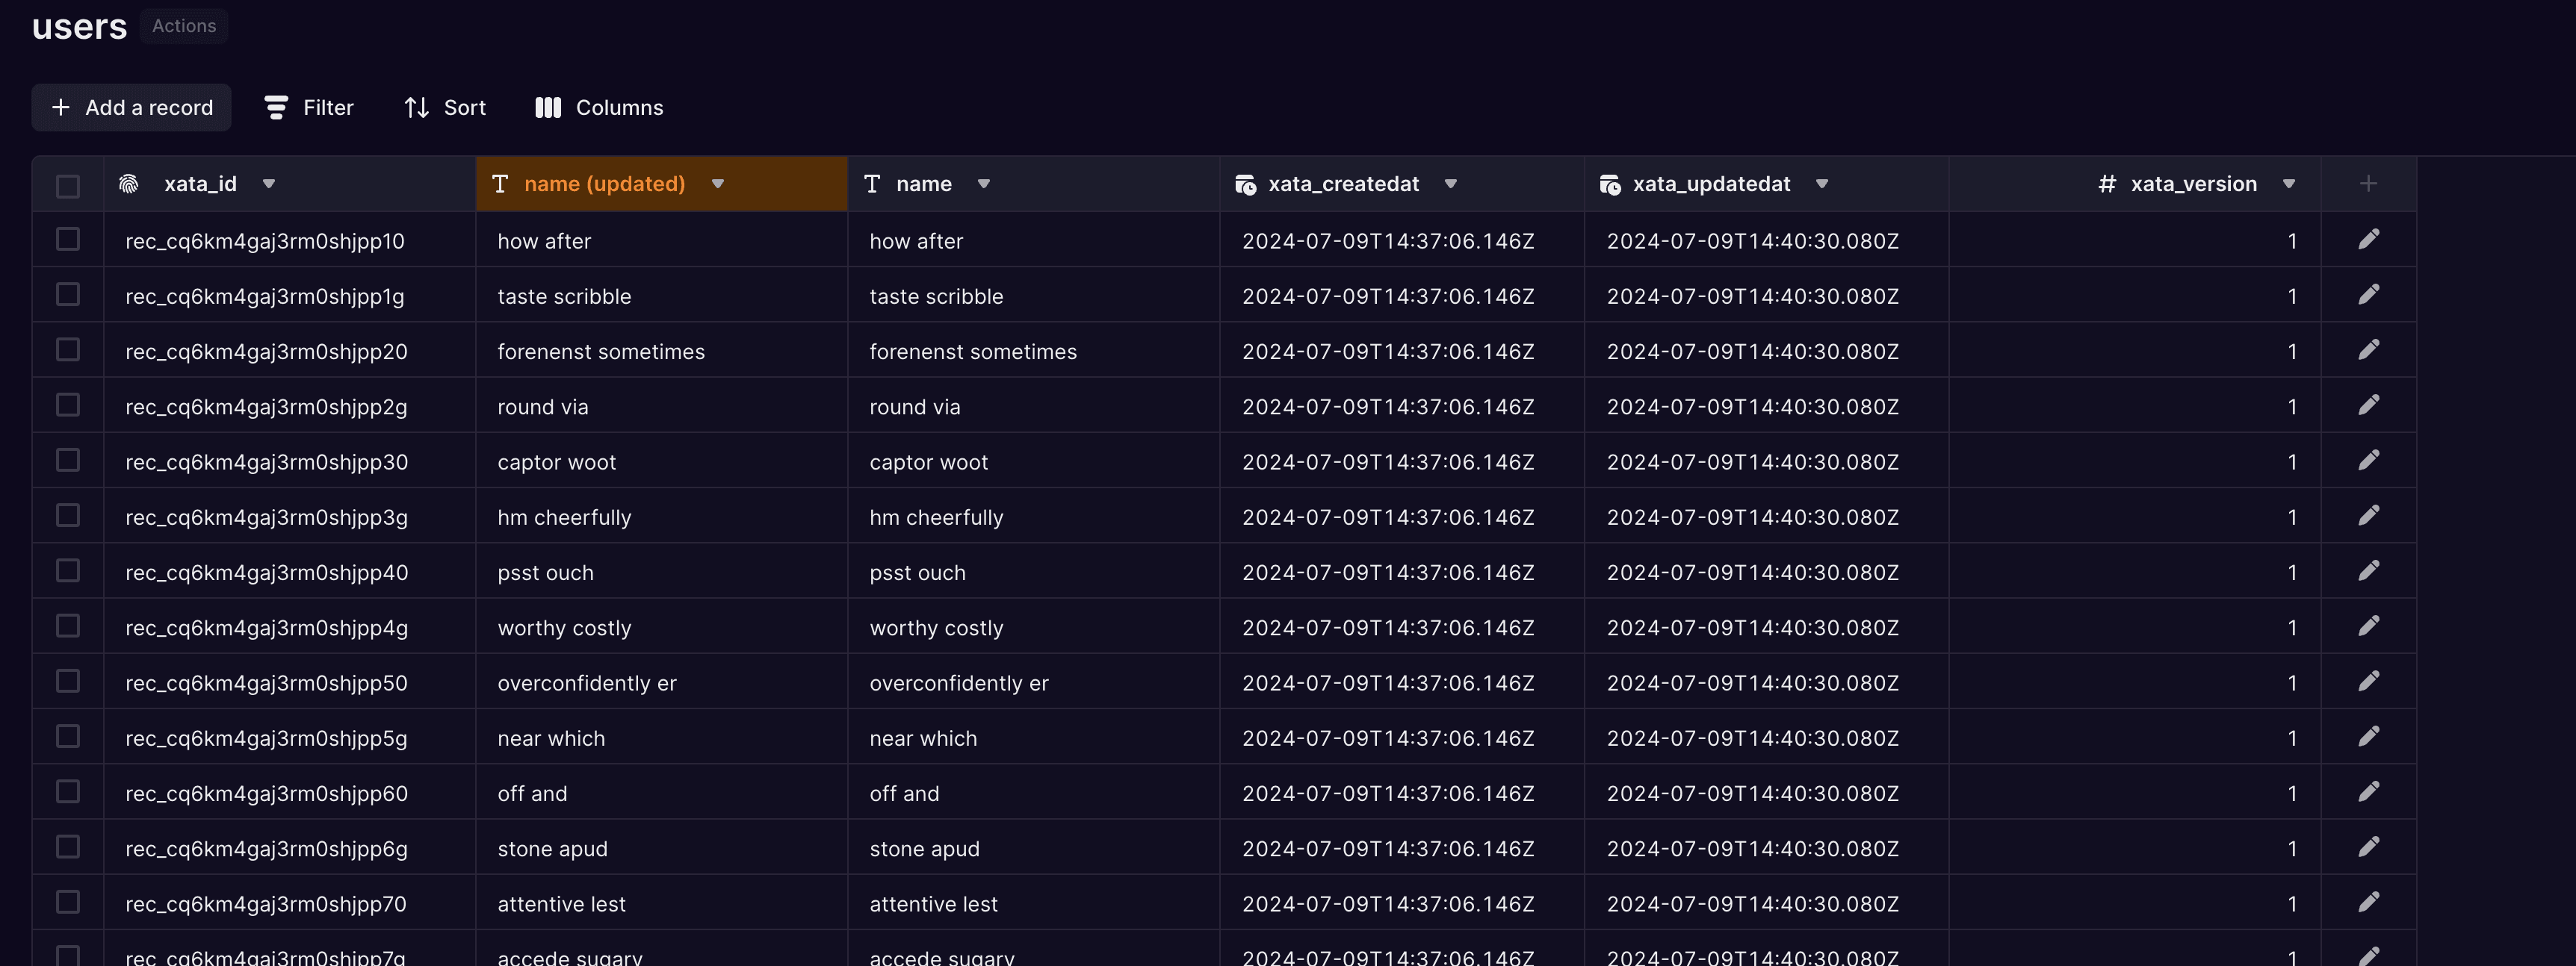2576x966 pixels.
Task: Open the xata_id column menu
Action: (268, 183)
